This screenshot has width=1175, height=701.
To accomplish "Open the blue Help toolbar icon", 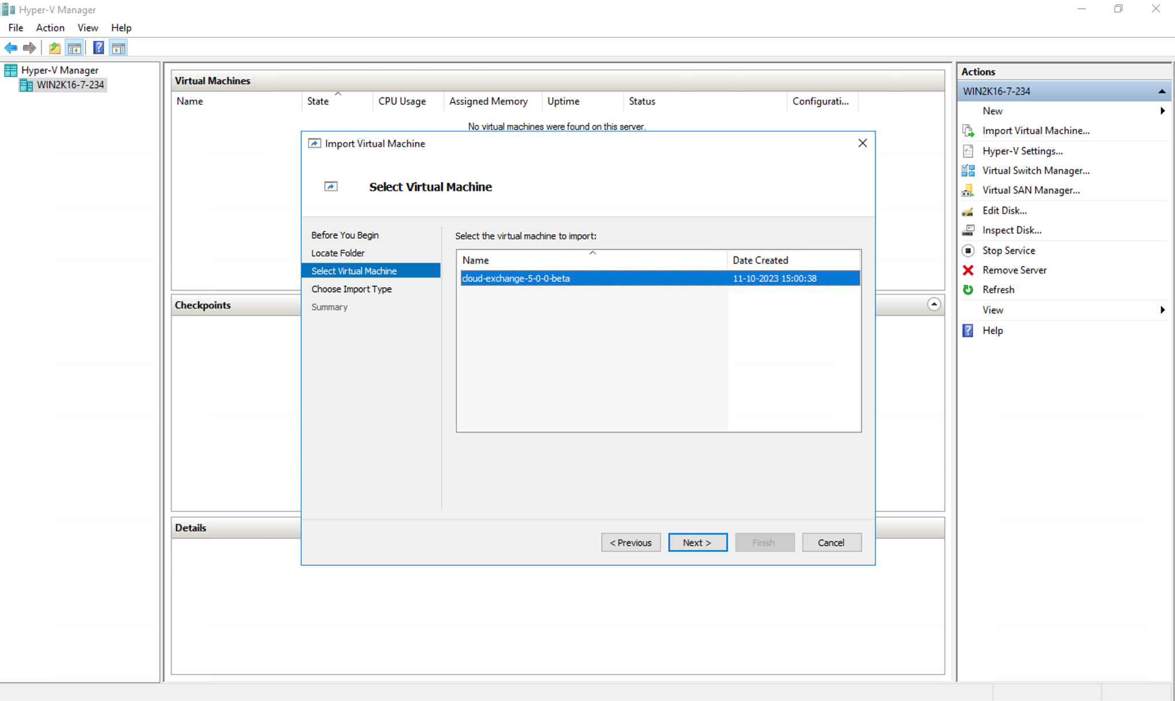I will (x=99, y=48).
